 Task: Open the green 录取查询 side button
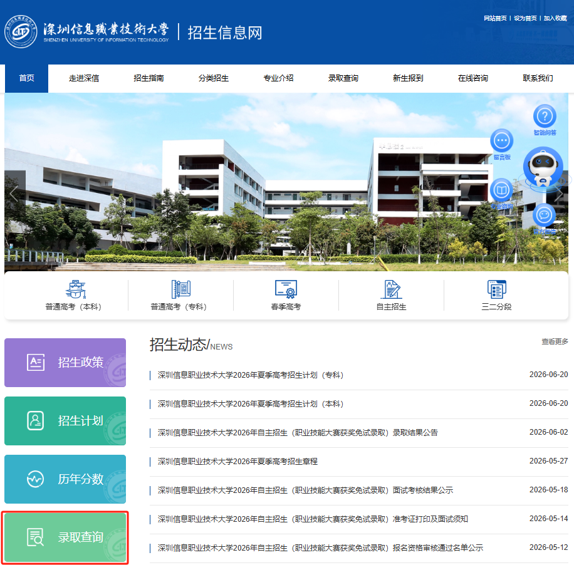tap(65, 537)
